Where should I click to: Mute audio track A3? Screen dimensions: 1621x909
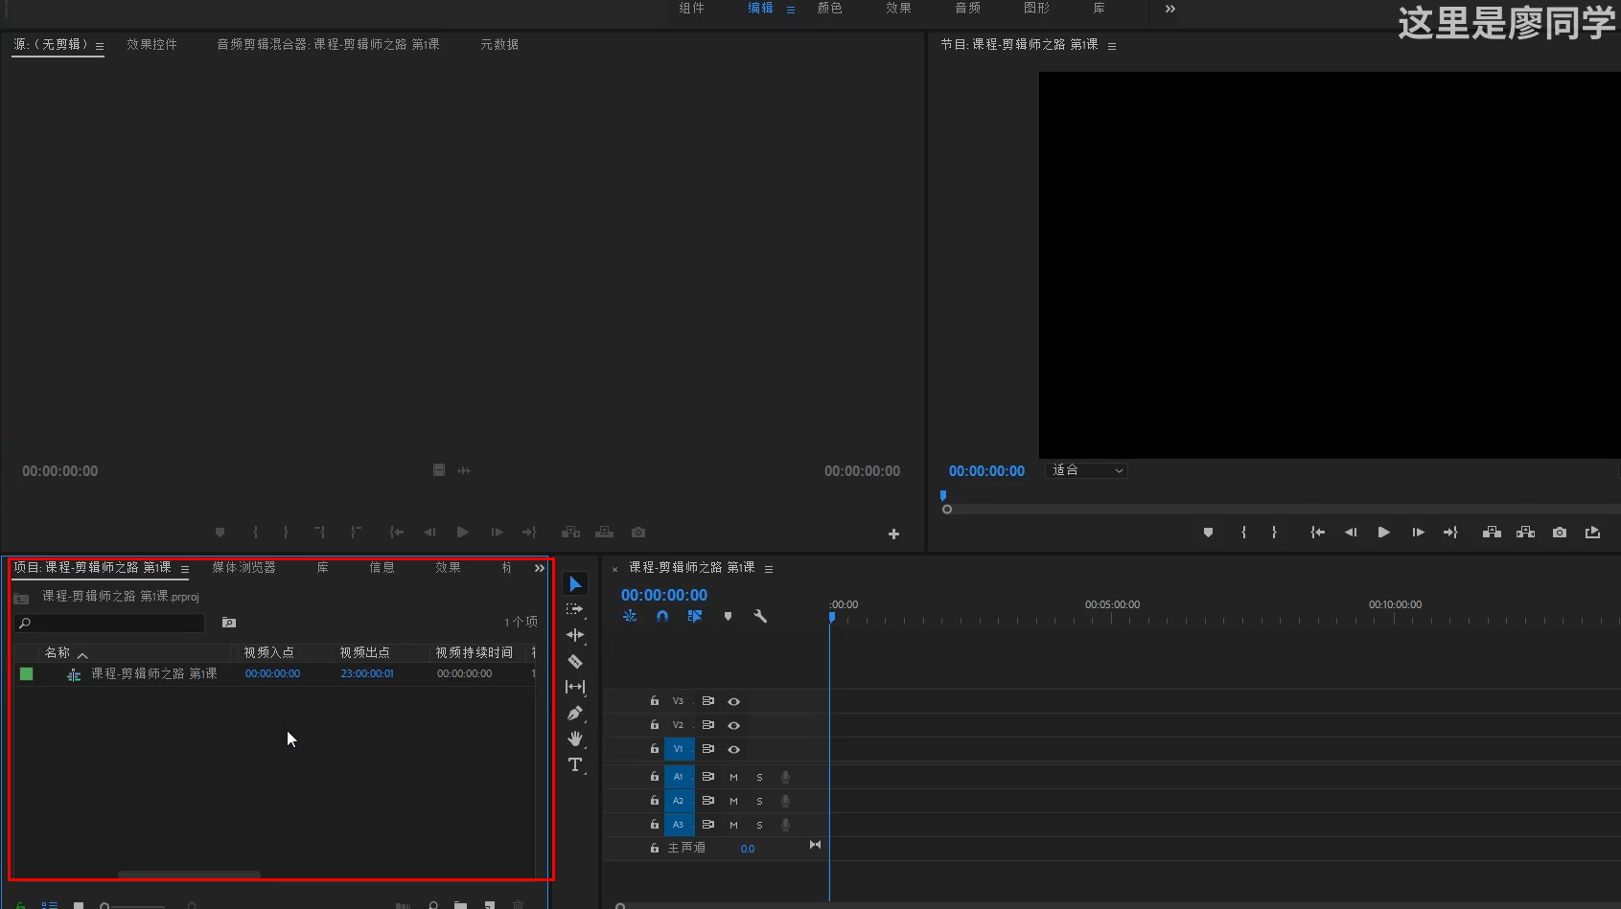(x=733, y=825)
